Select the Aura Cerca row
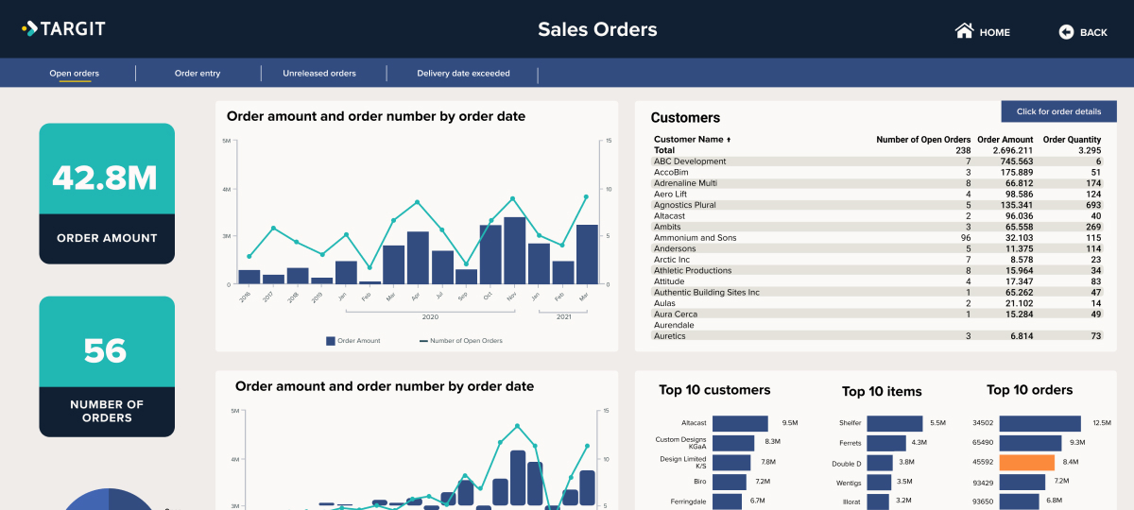This screenshot has height=510, width=1134. 878,314
